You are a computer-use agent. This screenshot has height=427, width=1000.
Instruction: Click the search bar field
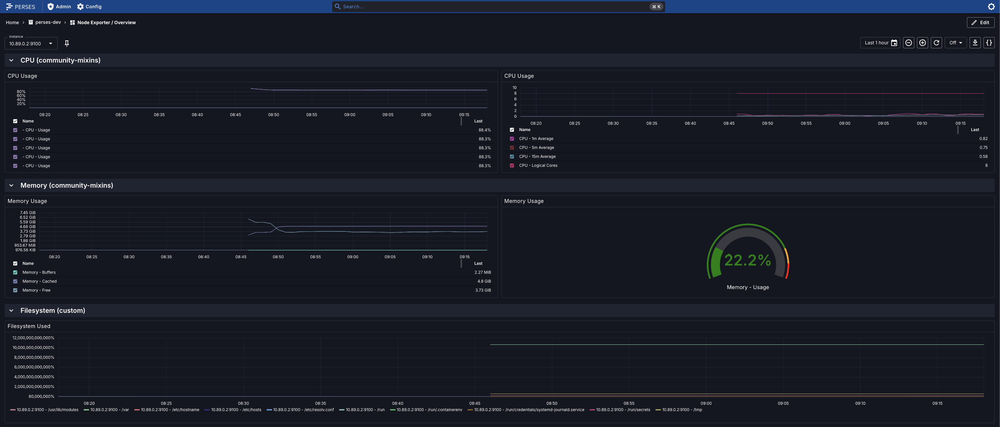tap(498, 7)
